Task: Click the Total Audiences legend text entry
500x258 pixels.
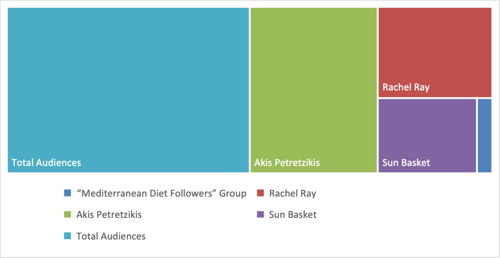Action: (111, 236)
